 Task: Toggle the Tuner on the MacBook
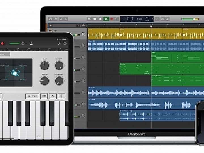pyautogui.click(x=157, y=19)
